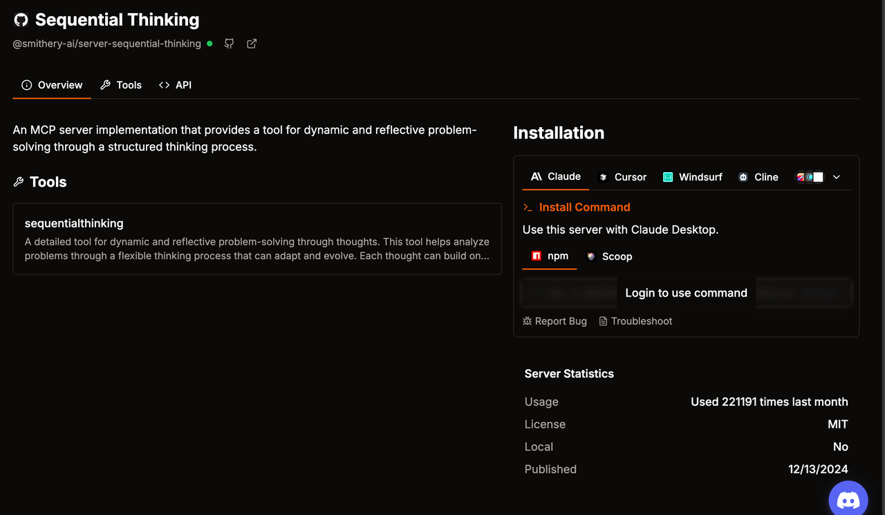This screenshot has width=885, height=515.
Task: Click the green online status dot
Action: coord(209,44)
